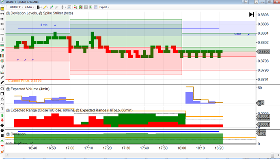Click the Deviation Levels indicator label
280x159 pixels.
pyautogui.click(x=22, y=13)
